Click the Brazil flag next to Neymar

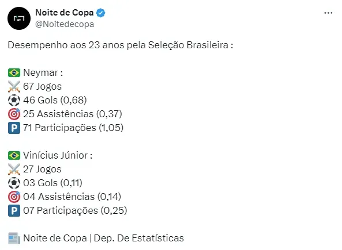pyautogui.click(x=14, y=72)
